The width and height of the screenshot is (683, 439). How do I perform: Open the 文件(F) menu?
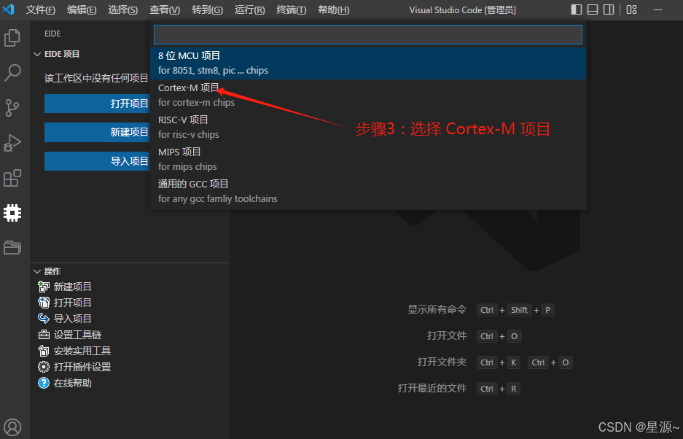[x=41, y=9]
